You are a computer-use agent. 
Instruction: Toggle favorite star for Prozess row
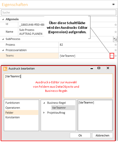pos(115,45)
